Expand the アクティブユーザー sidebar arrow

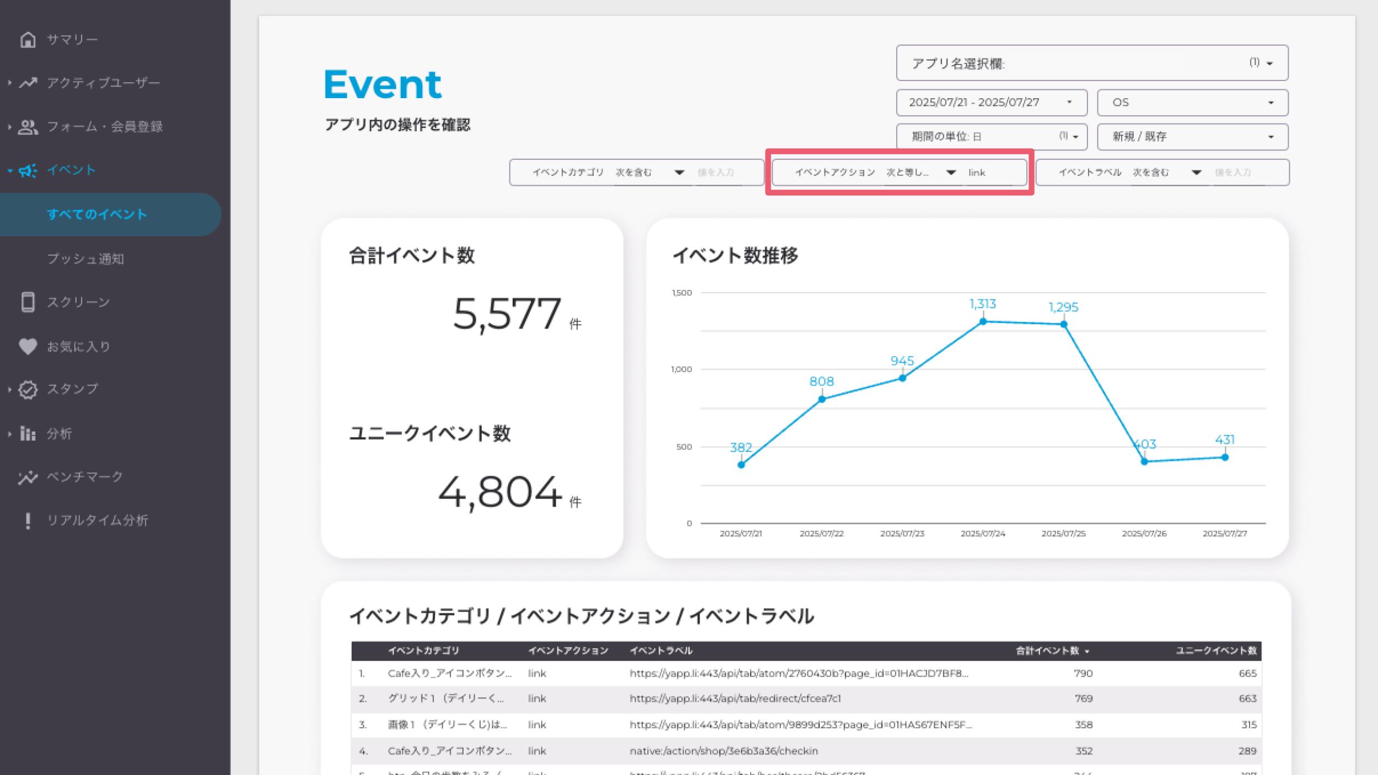click(x=9, y=83)
